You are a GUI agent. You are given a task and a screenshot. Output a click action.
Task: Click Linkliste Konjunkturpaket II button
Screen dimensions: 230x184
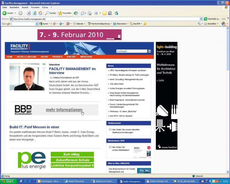tap(72, 165)
